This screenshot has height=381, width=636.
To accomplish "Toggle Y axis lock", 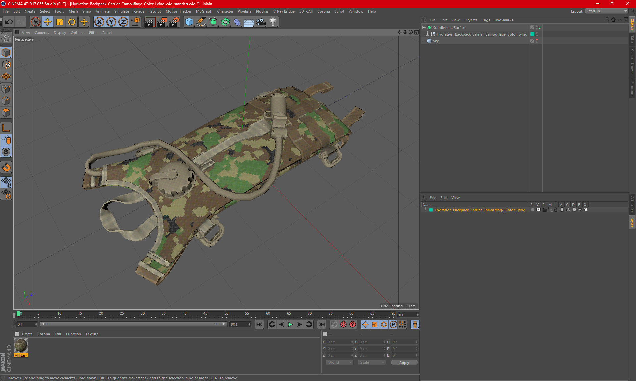I will click(x=111, y=22).
